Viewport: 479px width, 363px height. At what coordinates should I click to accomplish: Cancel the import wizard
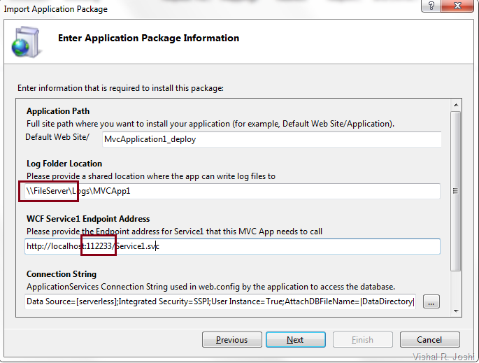pyautogui.click(x=429, y=340)
